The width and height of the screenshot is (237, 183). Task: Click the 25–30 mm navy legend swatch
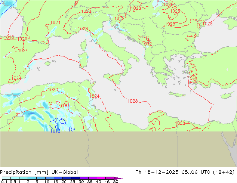tap(75, 178)
